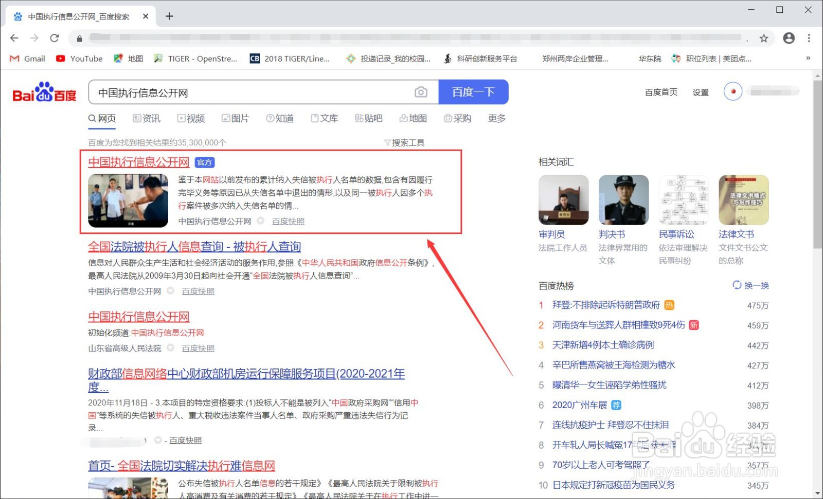Select the 网页 tab
The width and height of the screenshot is (823, 499).
[102, 118]
